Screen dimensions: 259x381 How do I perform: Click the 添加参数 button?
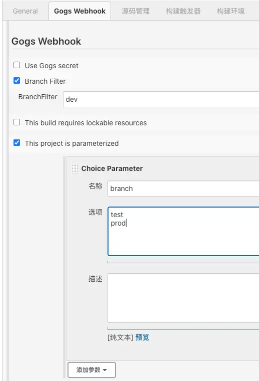tap(91, 370)
